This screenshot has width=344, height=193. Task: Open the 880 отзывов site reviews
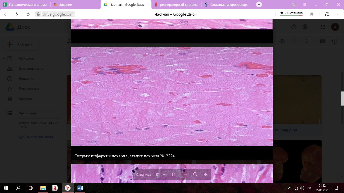click(x=291, y=13)
